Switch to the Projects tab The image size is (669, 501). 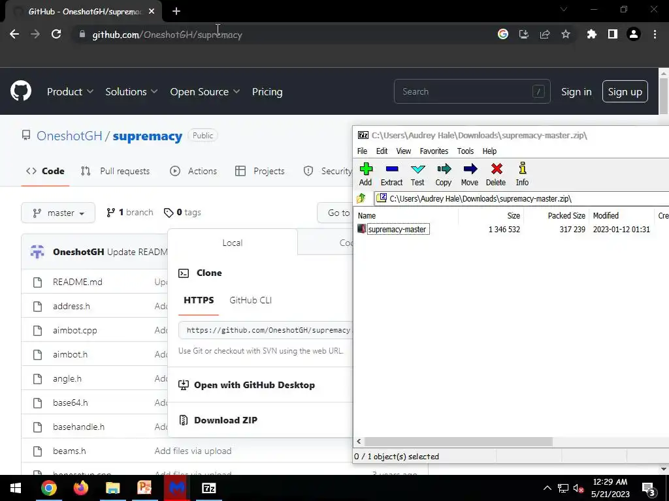(260, 172)
